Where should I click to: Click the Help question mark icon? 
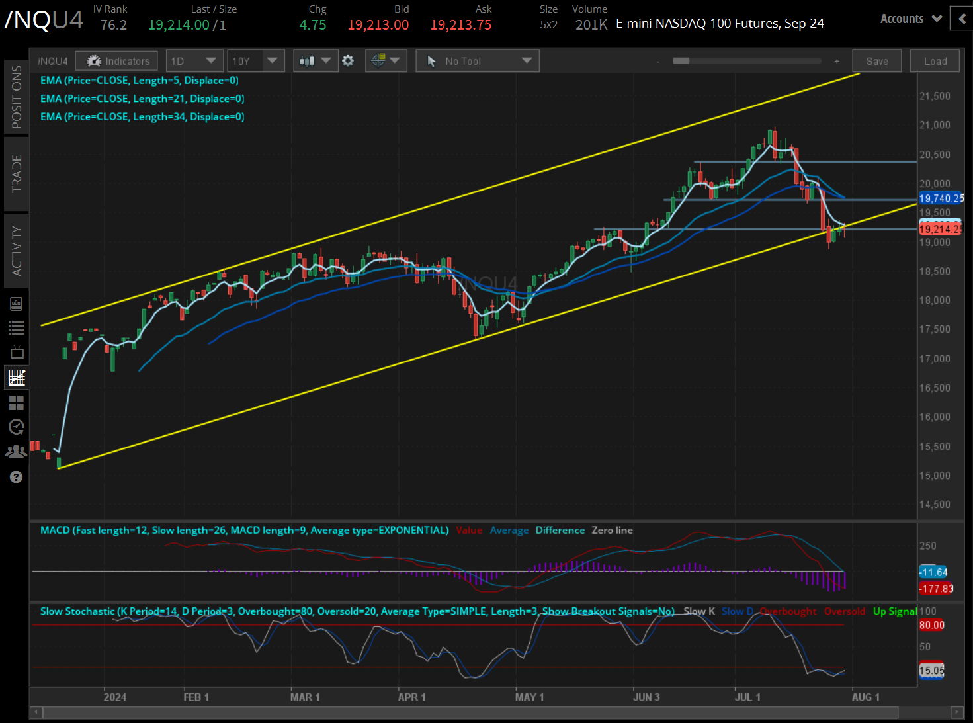(16, 476)
